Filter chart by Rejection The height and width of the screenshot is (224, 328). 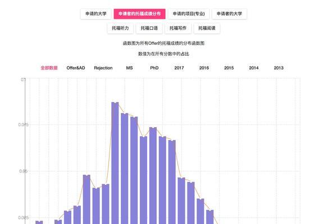click(x=103, y=68)
